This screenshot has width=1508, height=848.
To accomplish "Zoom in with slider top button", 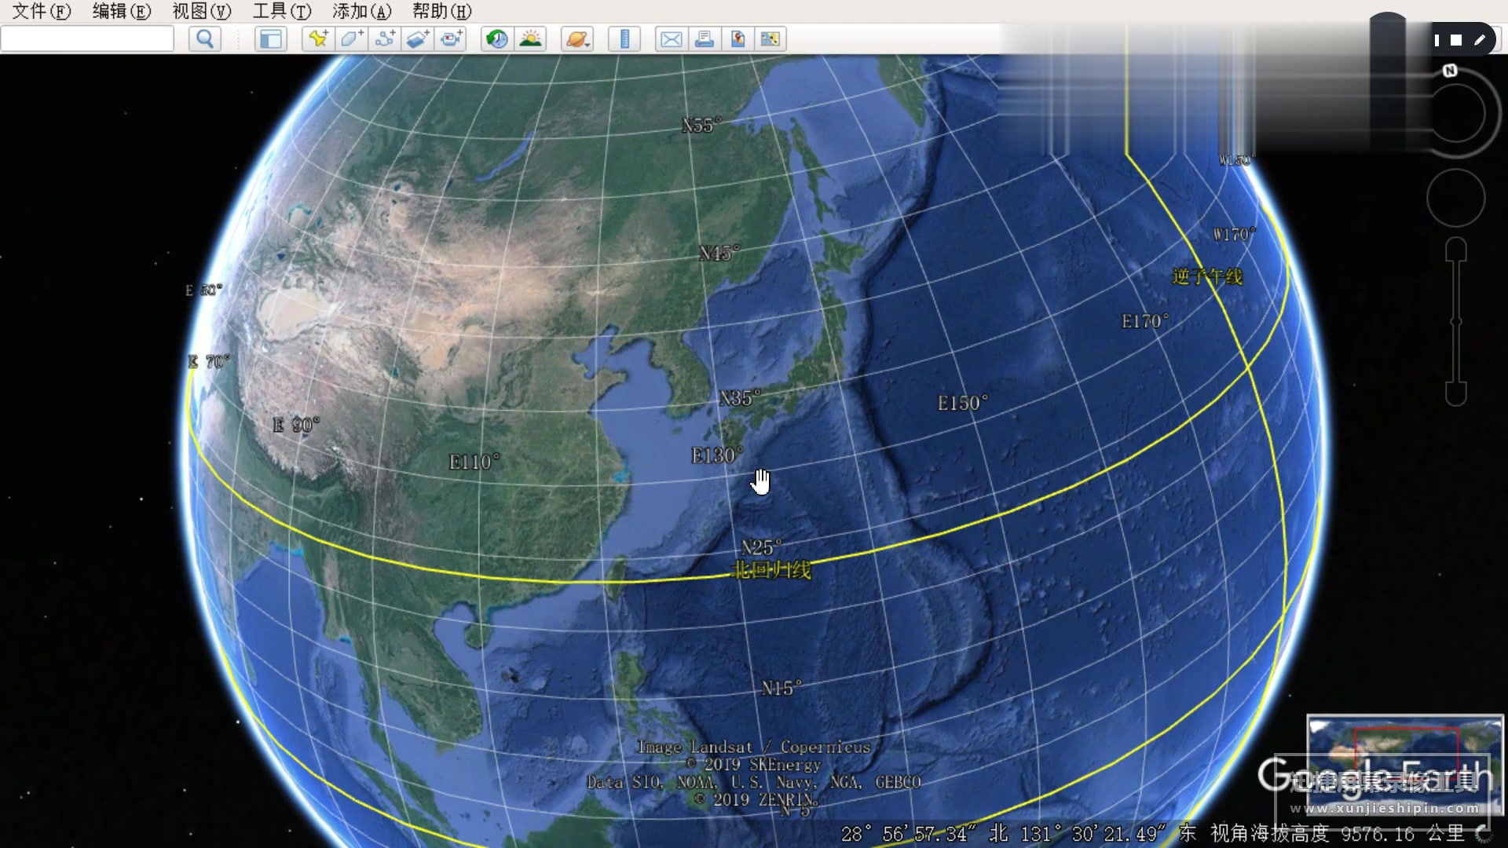I will 1456,250.
